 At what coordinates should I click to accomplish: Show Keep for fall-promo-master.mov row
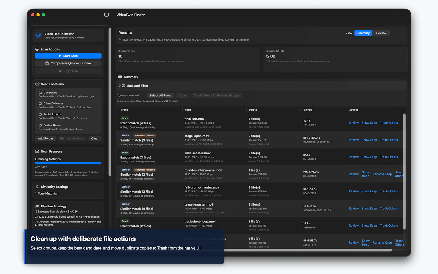tap(369, 191)
